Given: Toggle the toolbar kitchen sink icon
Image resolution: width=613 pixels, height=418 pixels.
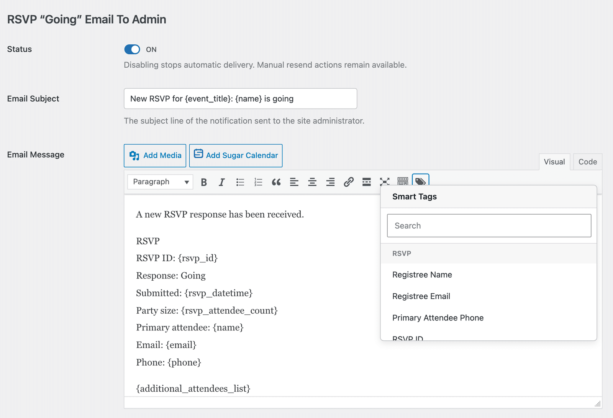Looking at the screenshot, I should (x=403, y=181).
